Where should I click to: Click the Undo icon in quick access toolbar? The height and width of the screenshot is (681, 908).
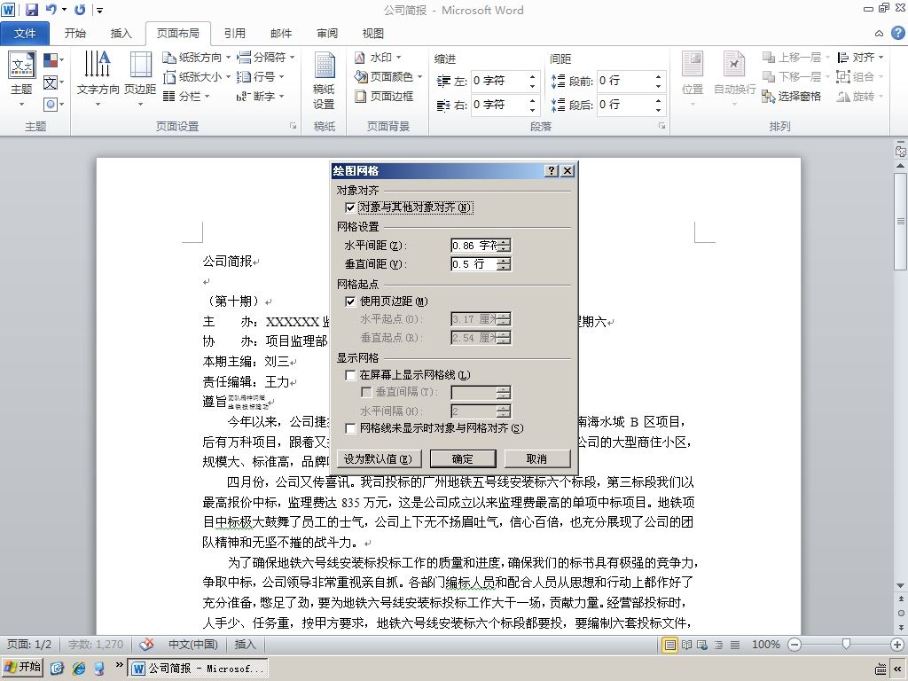(51, 10)
